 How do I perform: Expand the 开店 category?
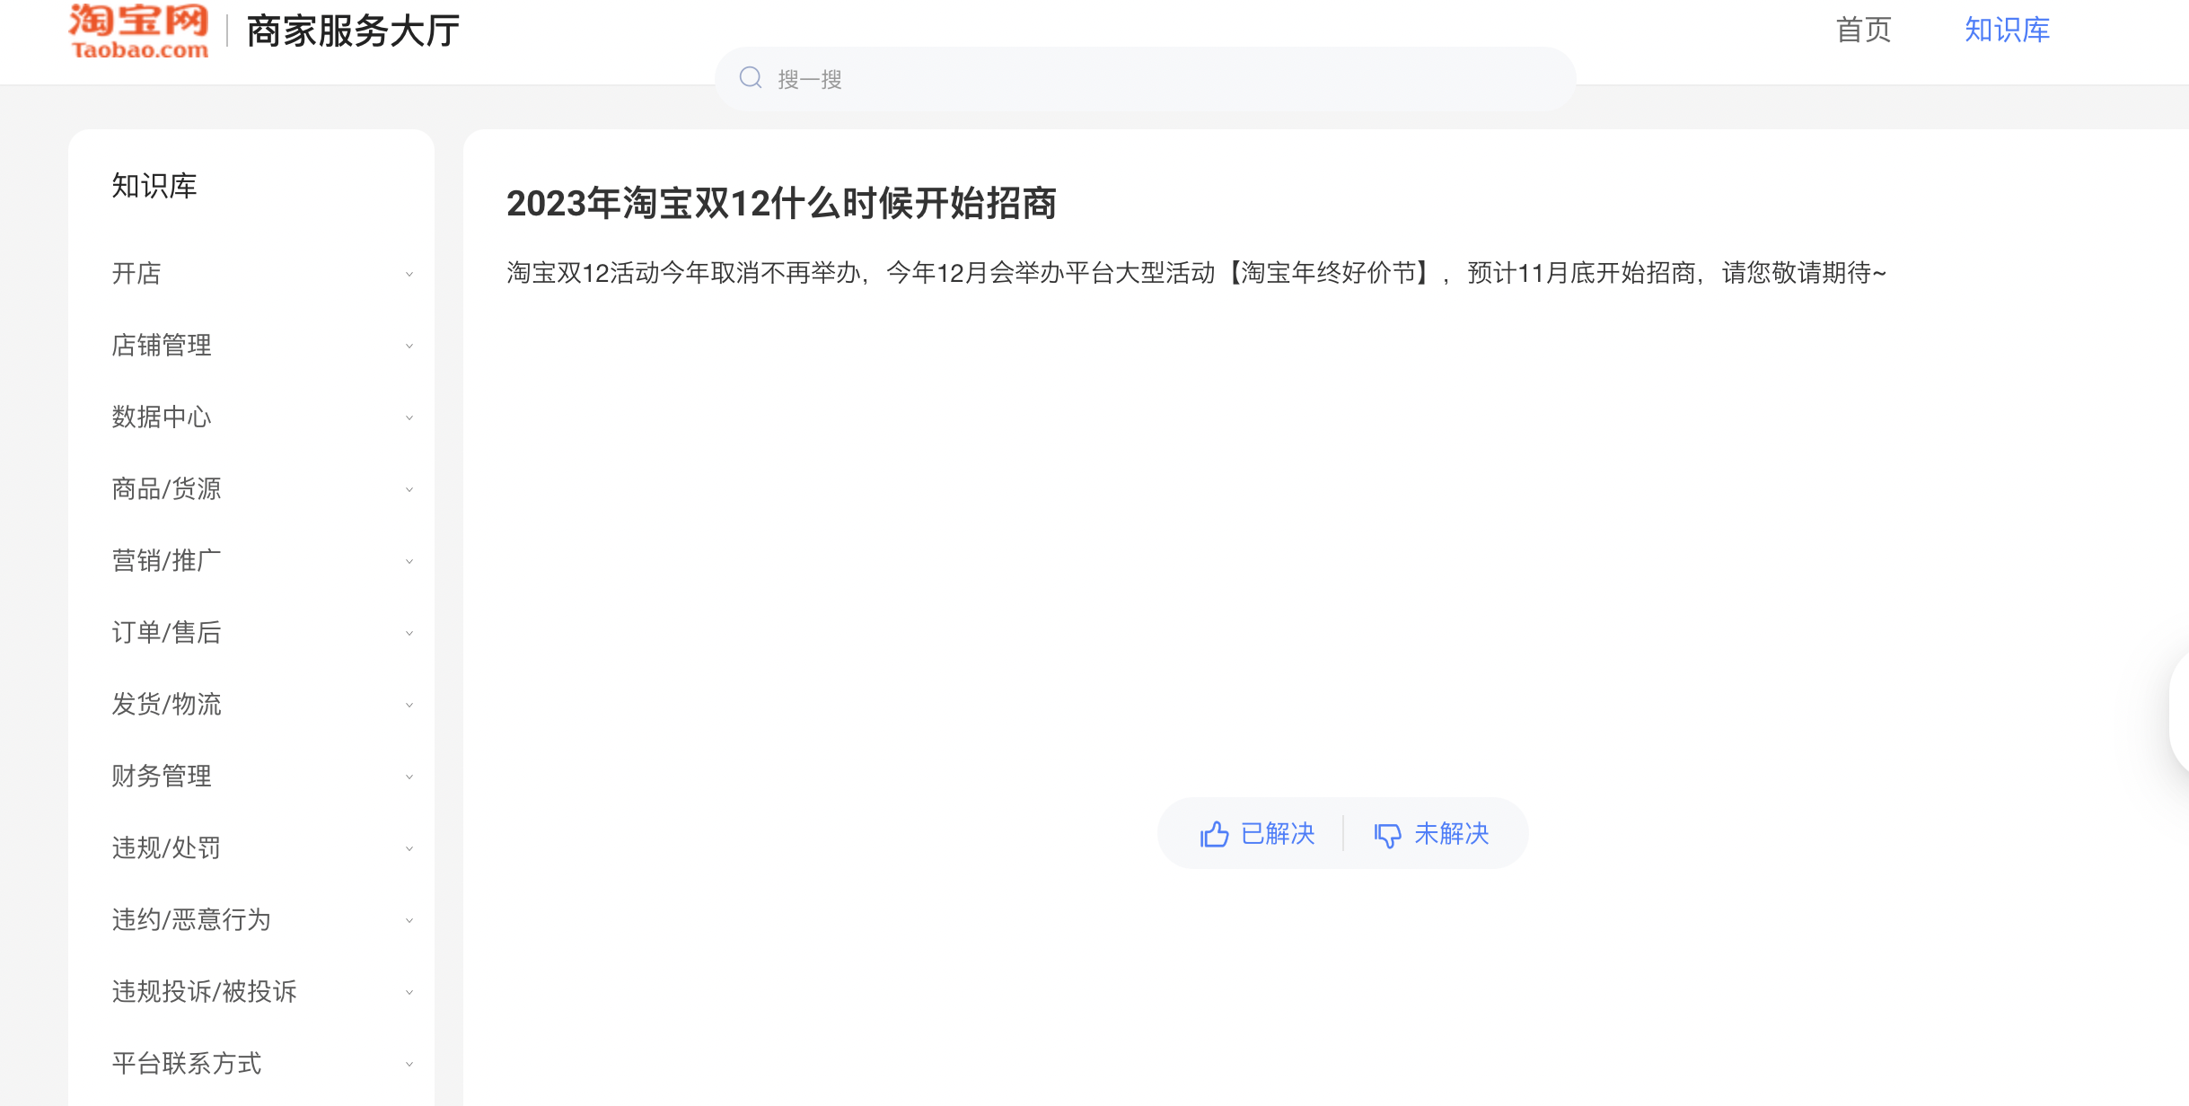[136, 273]
